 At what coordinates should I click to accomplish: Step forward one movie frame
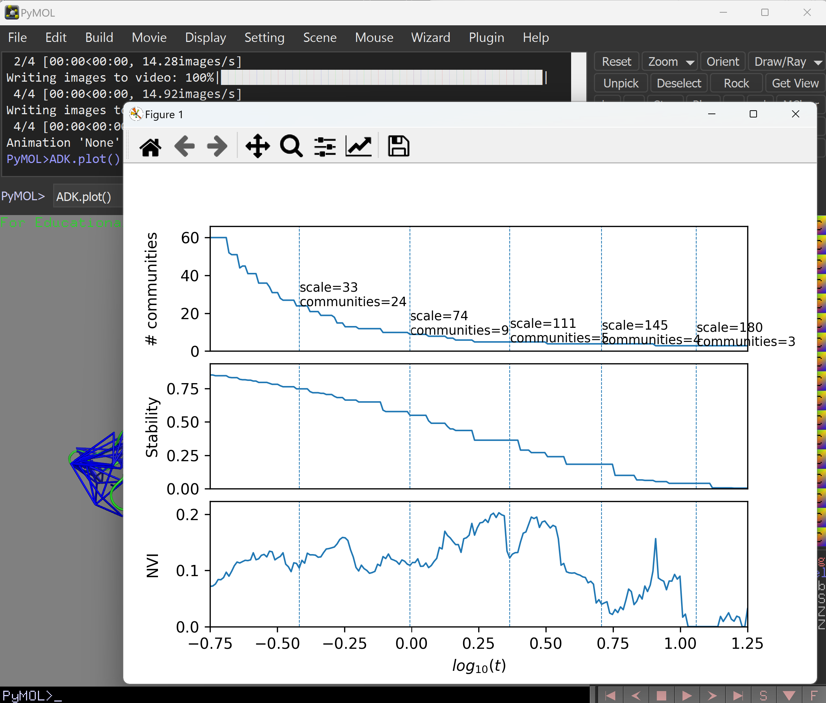click(x=712, y=695)
